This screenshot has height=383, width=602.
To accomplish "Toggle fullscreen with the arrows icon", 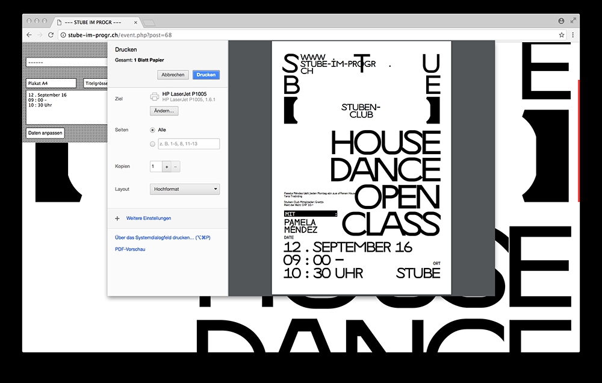I will [x=573, y=20].
